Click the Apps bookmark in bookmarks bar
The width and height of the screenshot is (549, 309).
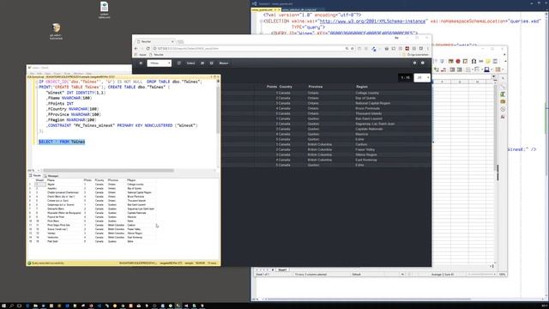coord(141,55)
